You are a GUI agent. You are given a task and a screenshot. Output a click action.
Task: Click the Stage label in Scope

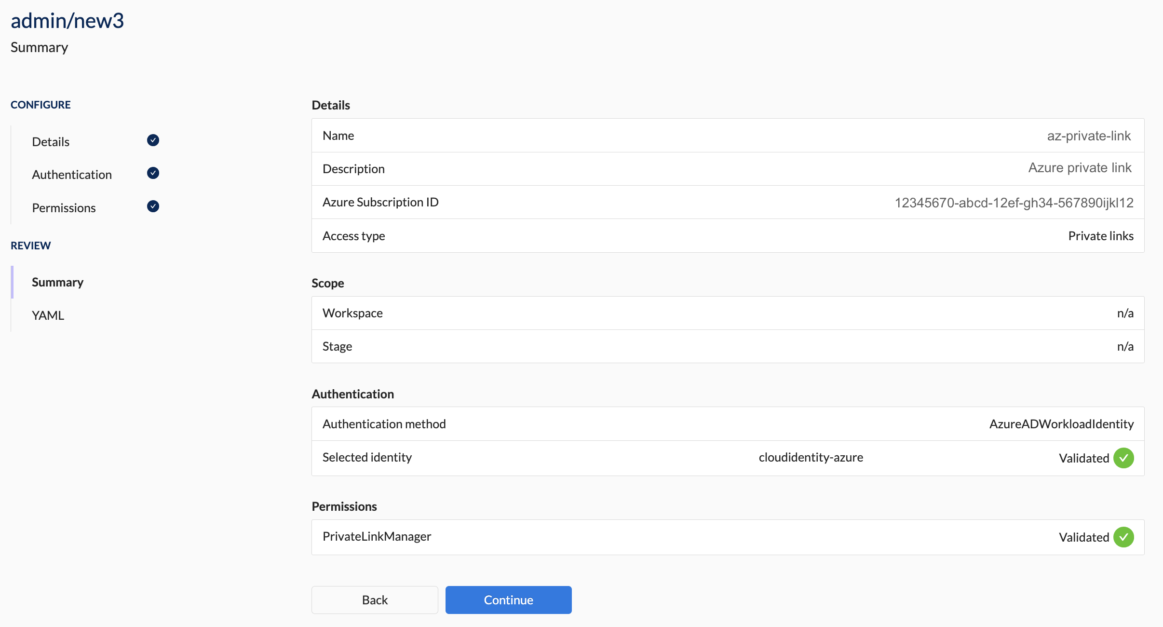(x=337, y=346)
